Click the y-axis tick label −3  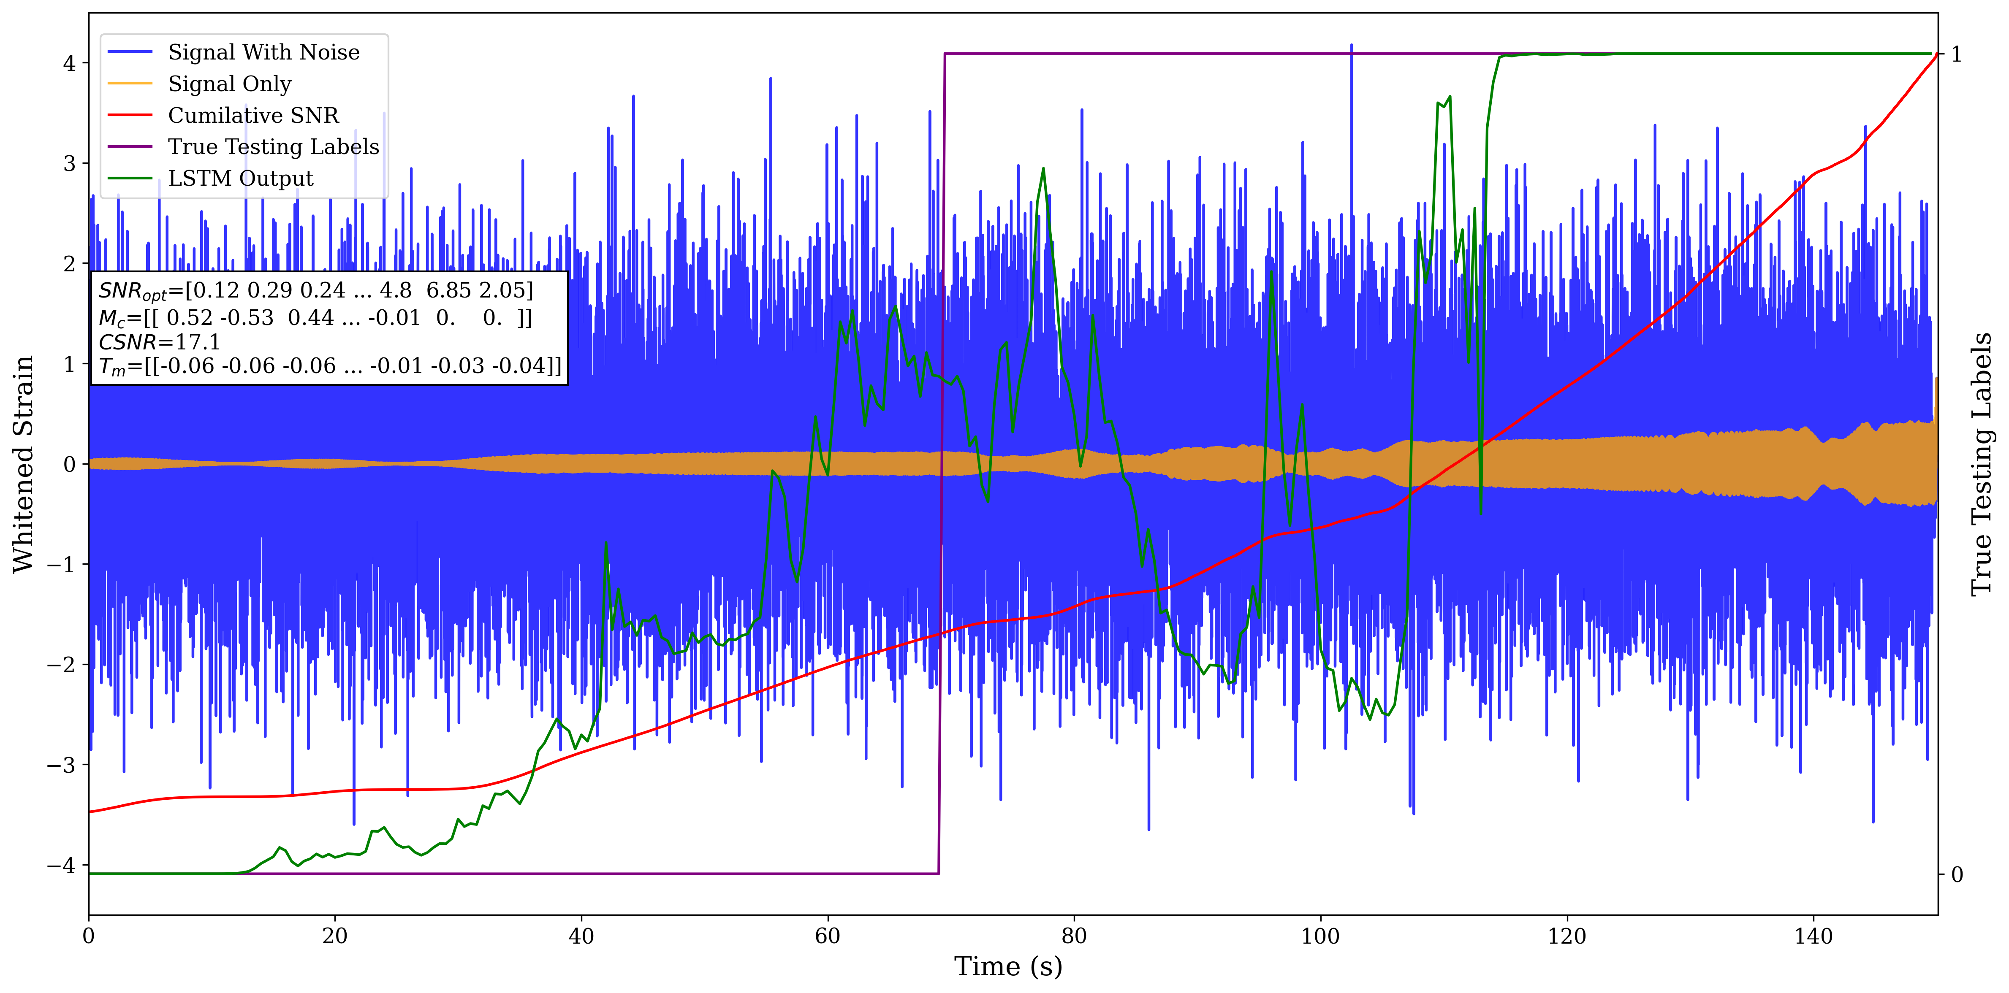click(61, 766)
